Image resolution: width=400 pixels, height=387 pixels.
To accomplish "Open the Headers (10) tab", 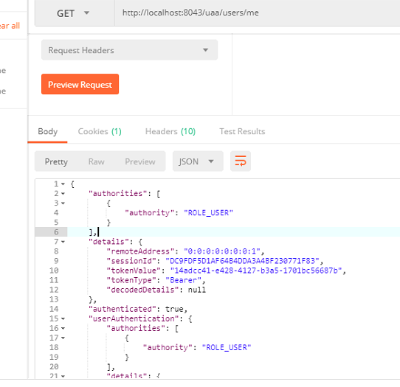I will [170, 131].
